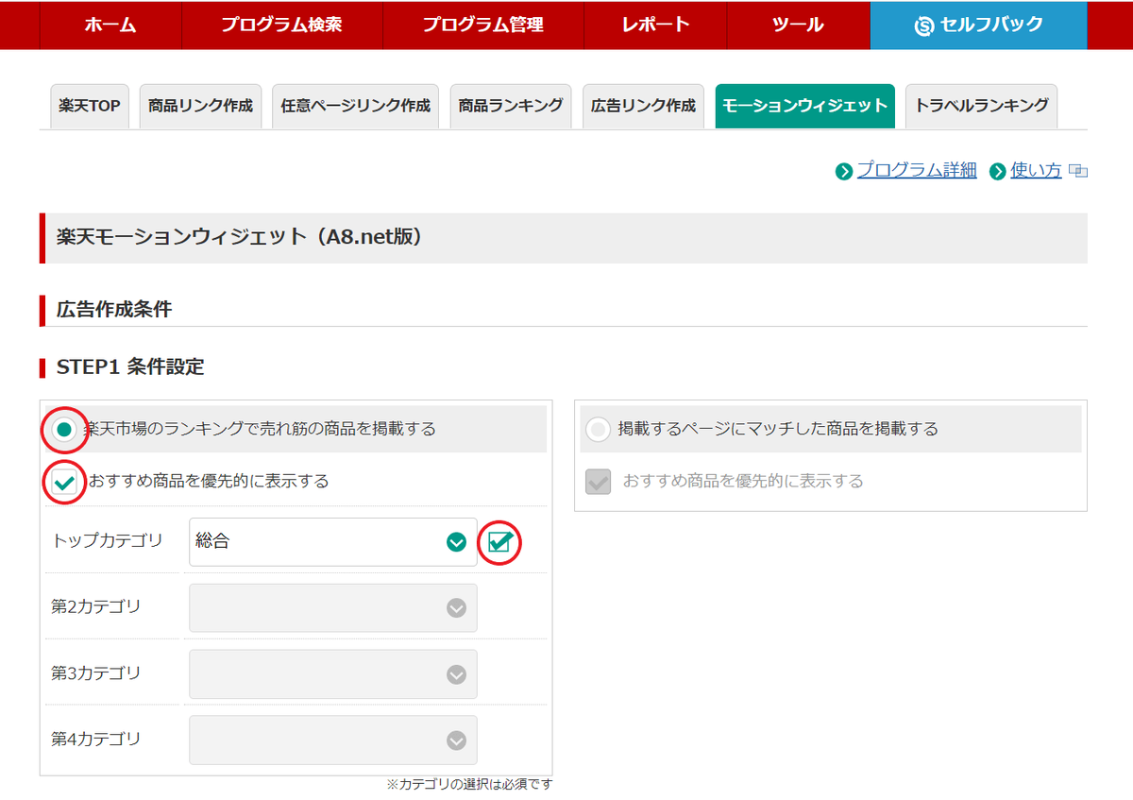Click the new-window icon after 使い方

pyautogui.click(x=1078, y=172)
